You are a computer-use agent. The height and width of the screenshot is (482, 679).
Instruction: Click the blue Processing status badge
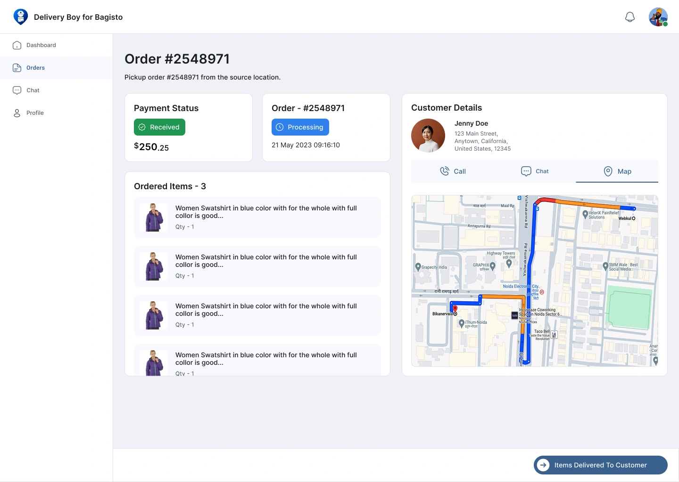[300, 127]
